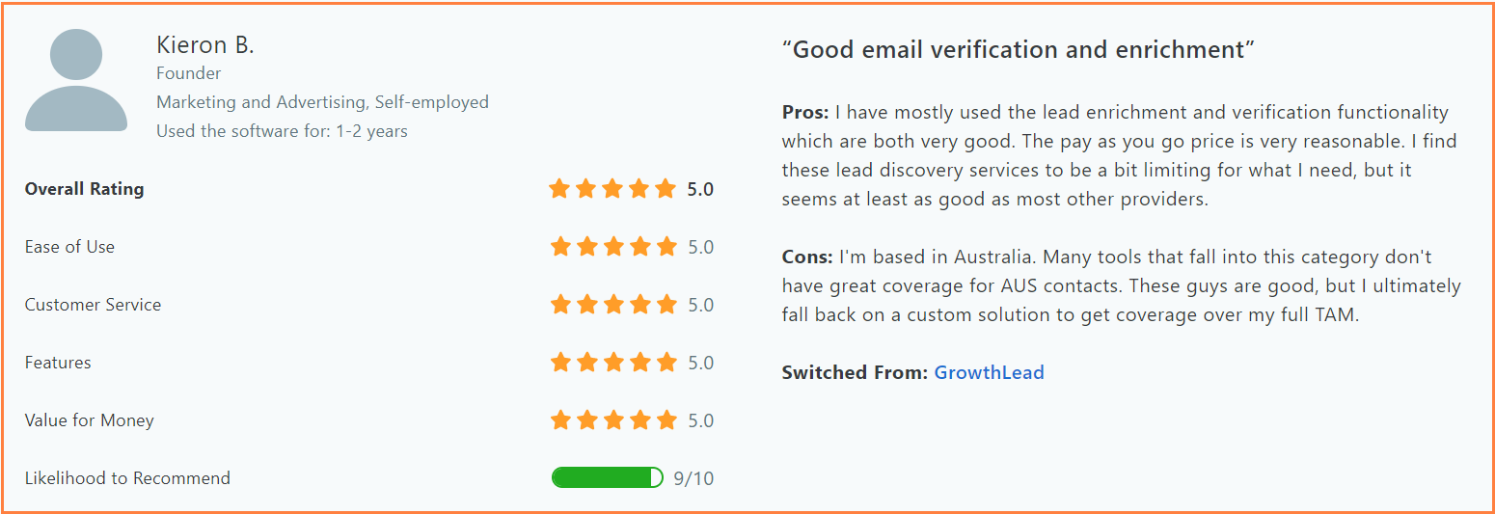Click the Customer Service star rating
Screen dimensions: 1495x514
tap(613, 305)
